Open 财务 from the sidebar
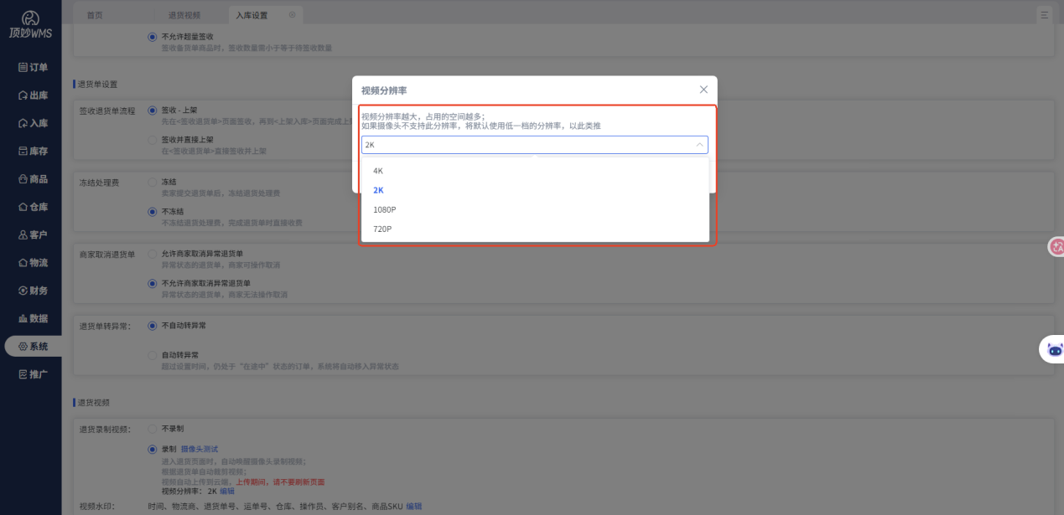Image resolution: width=1064 pixels, height=515 pixels. (33, 291)
